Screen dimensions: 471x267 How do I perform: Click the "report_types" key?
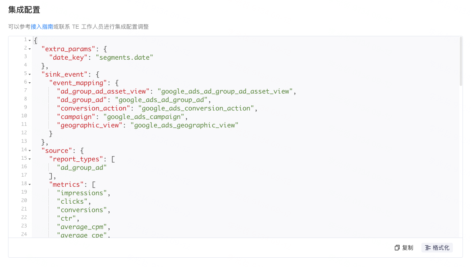click(76, 159)
